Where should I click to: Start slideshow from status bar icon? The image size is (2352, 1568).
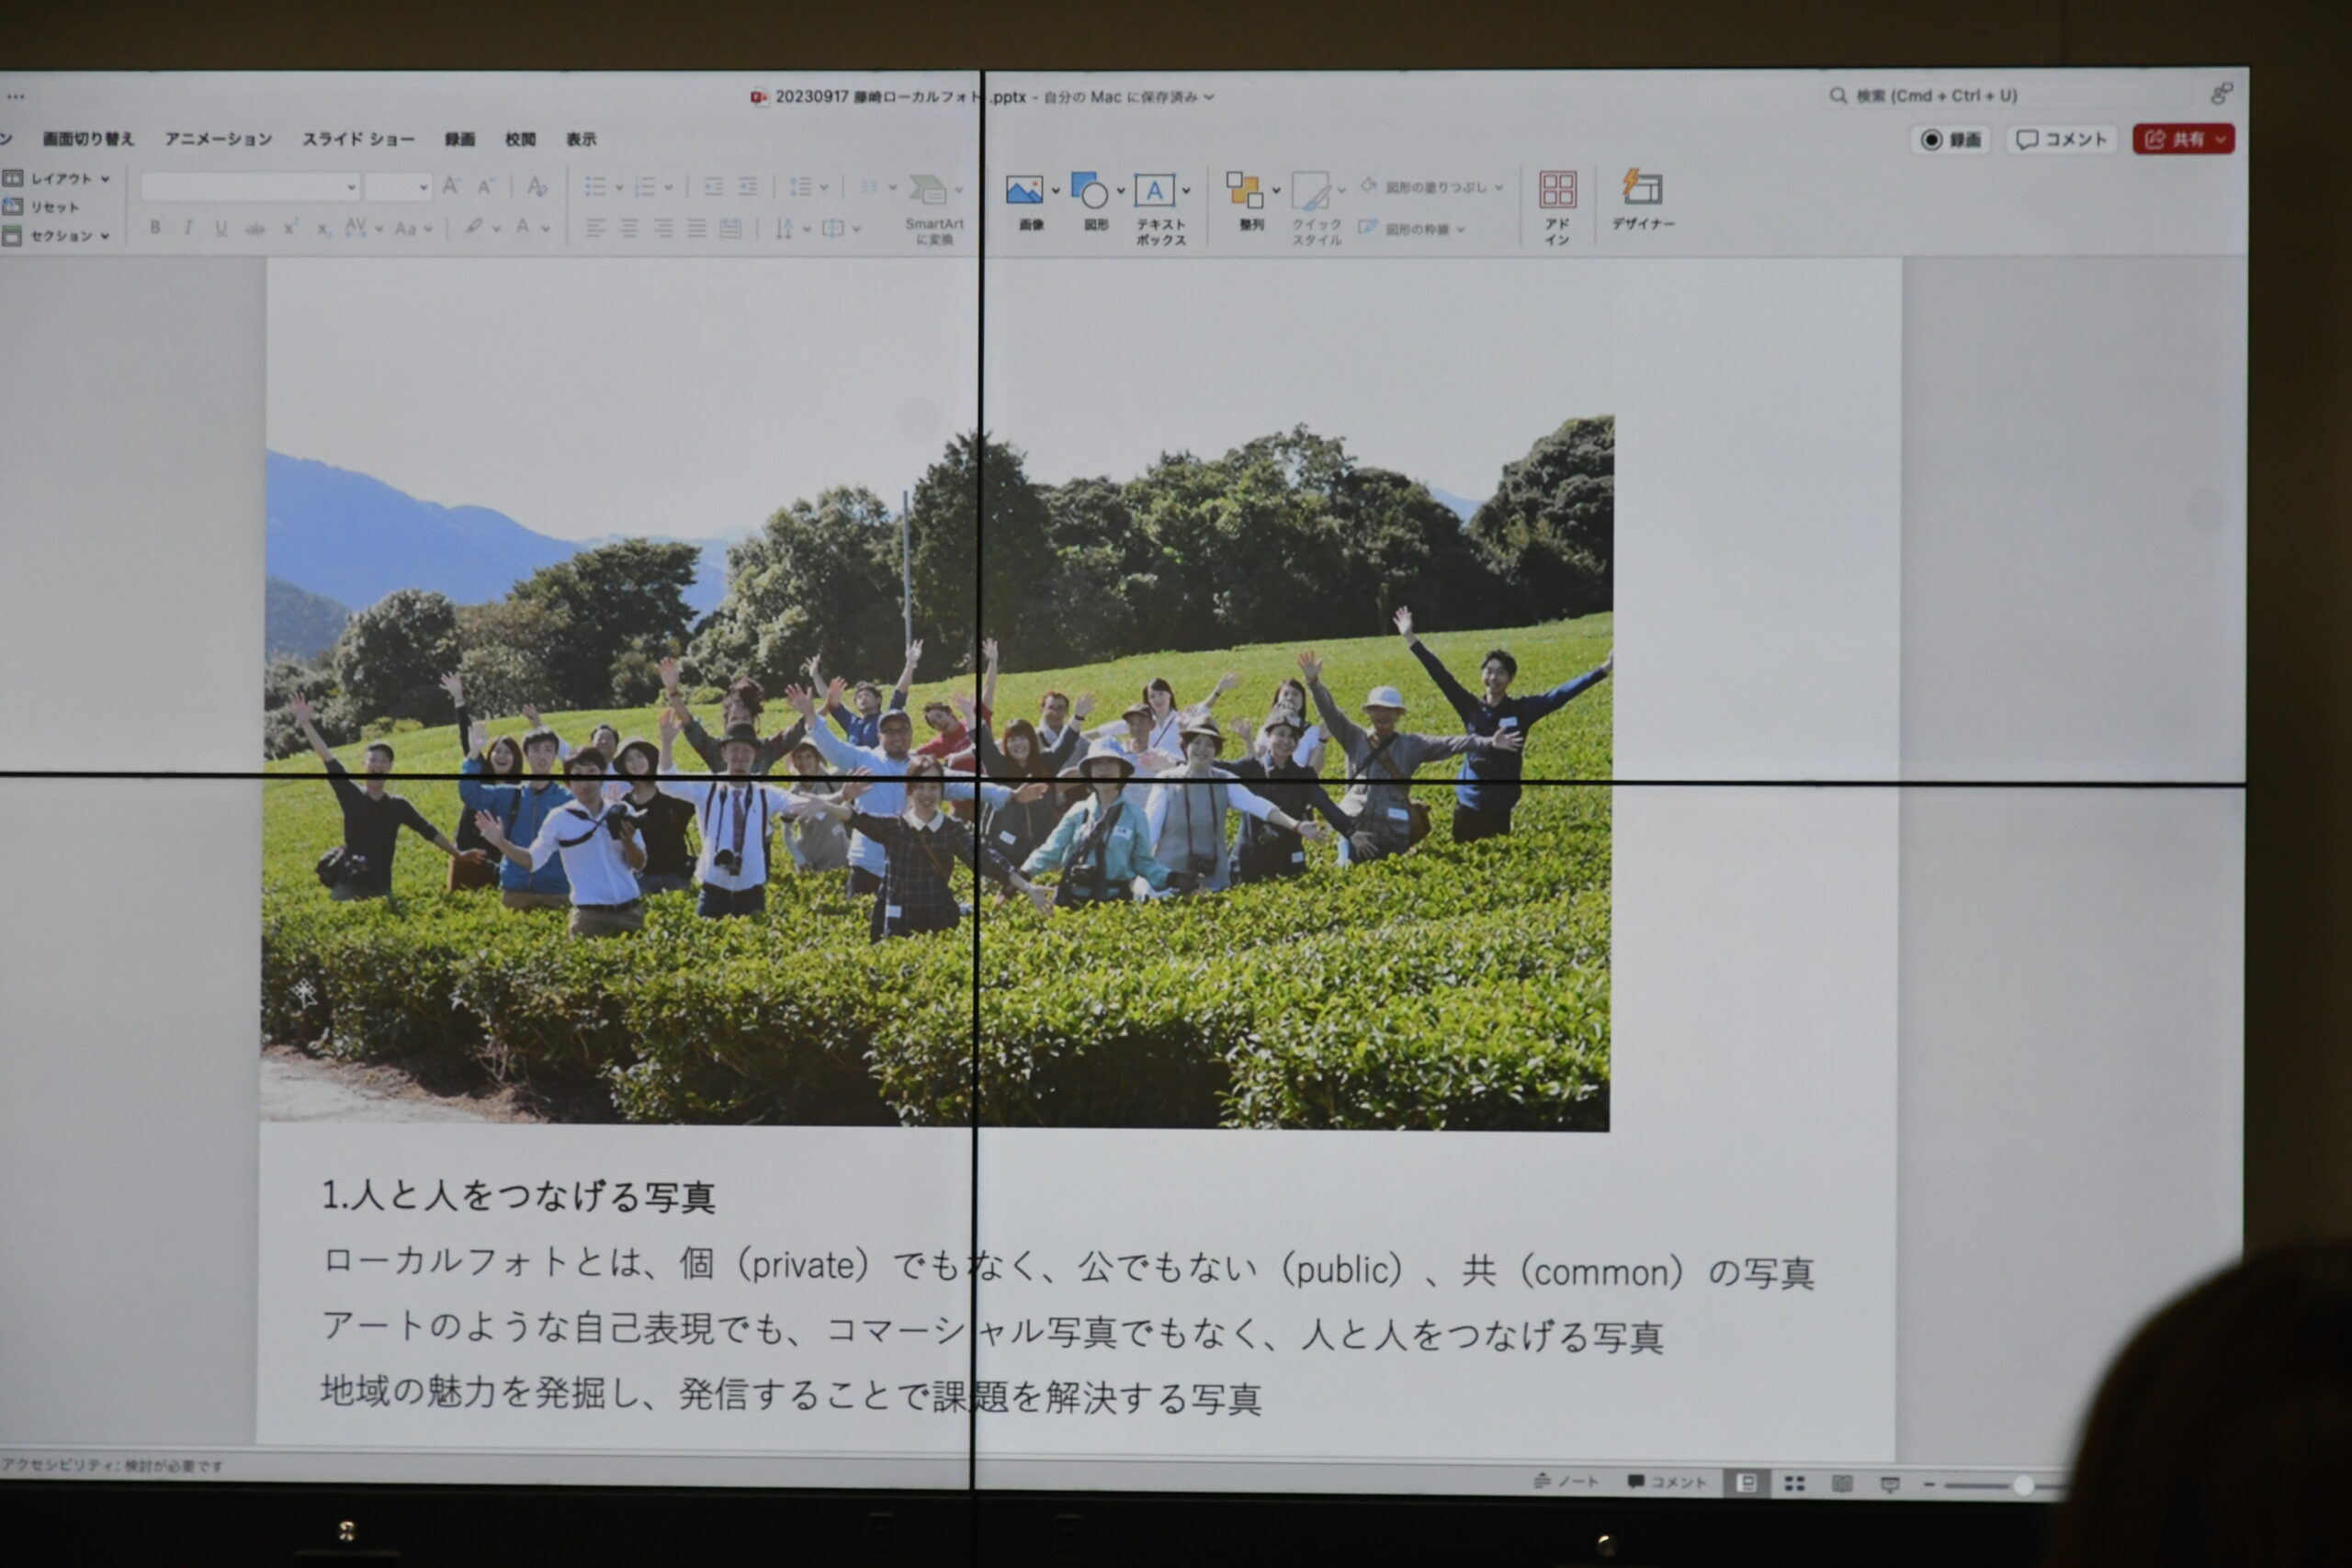1890,1485
